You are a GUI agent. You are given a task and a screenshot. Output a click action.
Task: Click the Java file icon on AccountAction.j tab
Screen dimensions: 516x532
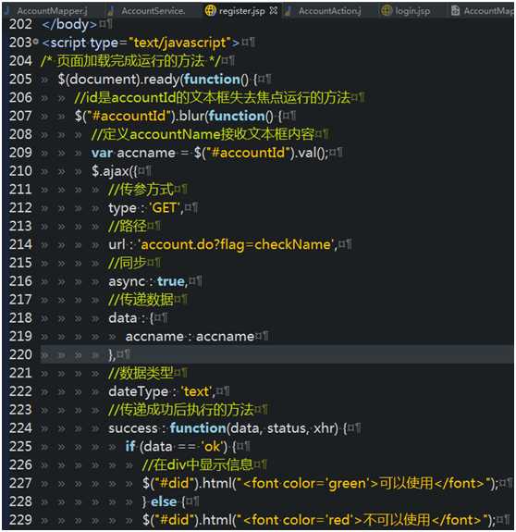[289, 11]
